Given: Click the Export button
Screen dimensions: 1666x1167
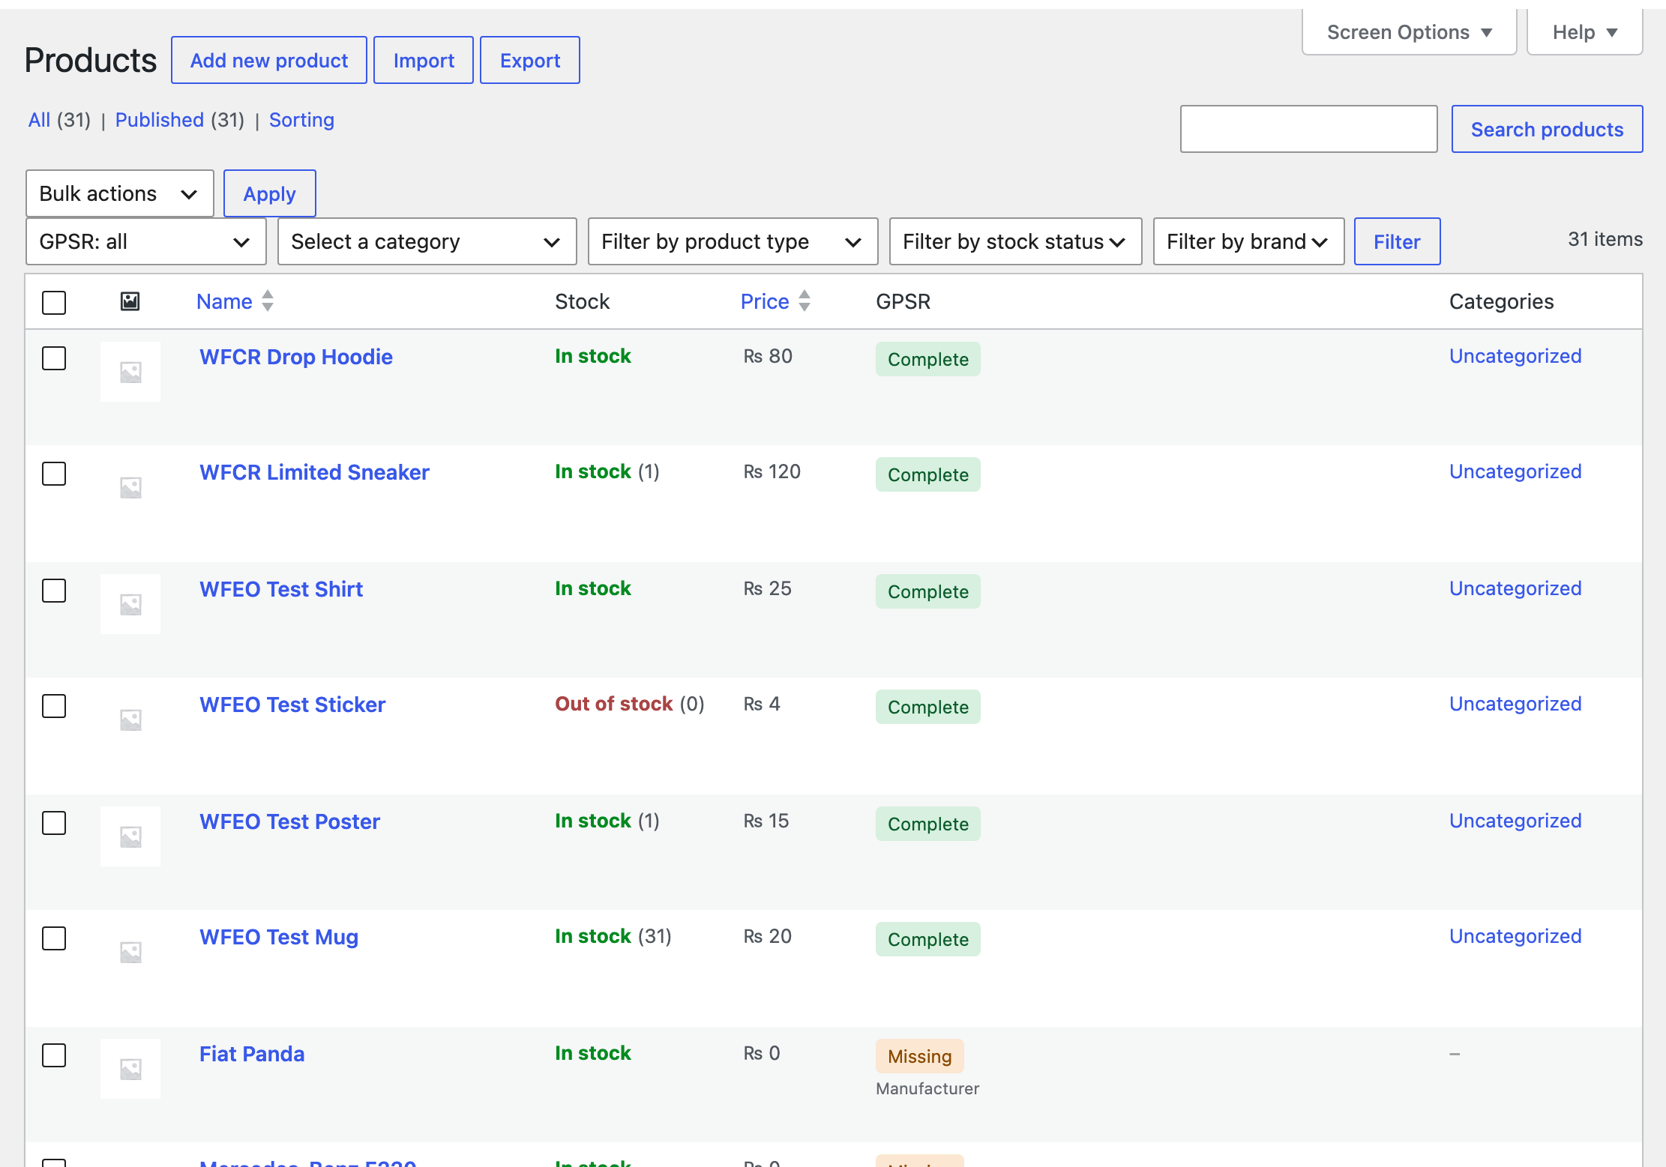Looking at the screenshot, I should click(530, 60).
